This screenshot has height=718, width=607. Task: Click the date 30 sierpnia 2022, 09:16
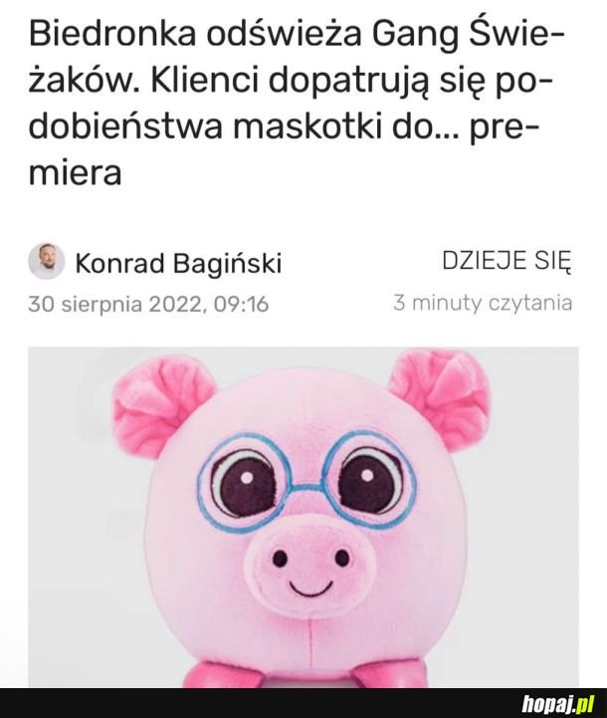pos(148,304)
